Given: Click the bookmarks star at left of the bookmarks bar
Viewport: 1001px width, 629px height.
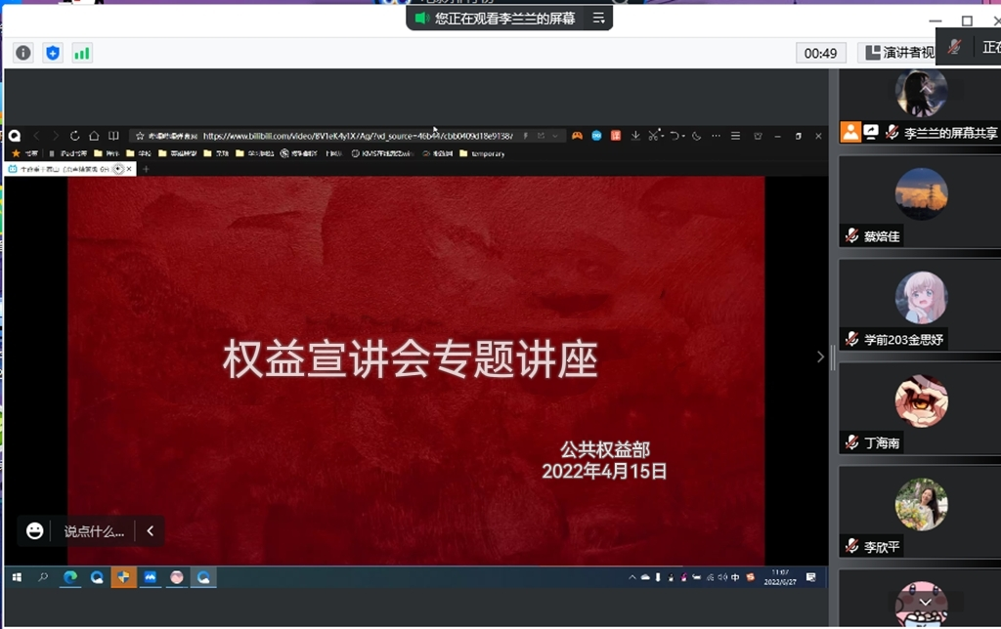Looking at the screenshot, I should [16, 153].
